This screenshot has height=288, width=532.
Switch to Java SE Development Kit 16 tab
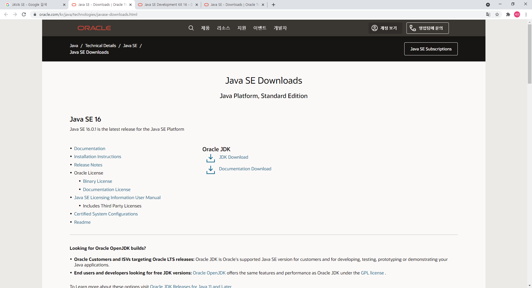(168, 5)
